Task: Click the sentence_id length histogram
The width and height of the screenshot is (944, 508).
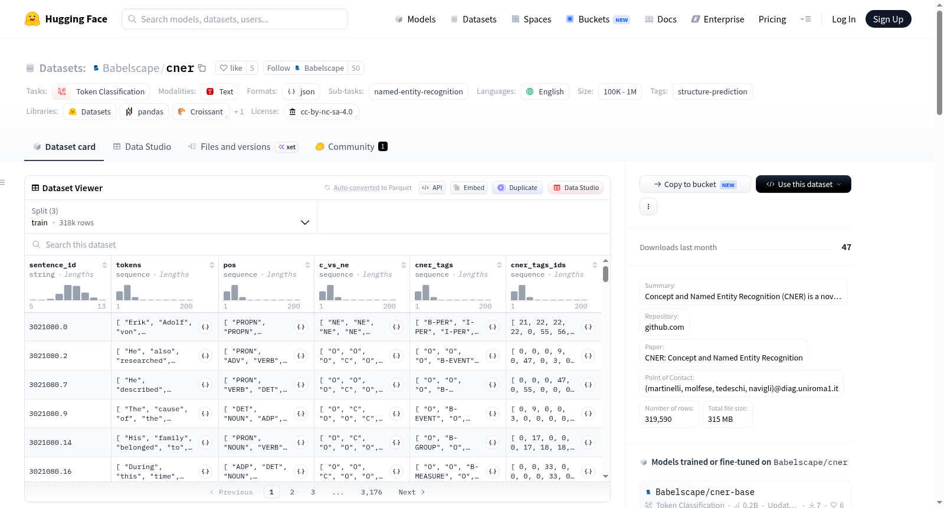Action: (68, 292)
